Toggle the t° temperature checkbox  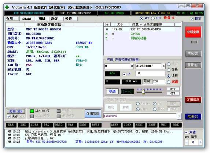(124, 74)
